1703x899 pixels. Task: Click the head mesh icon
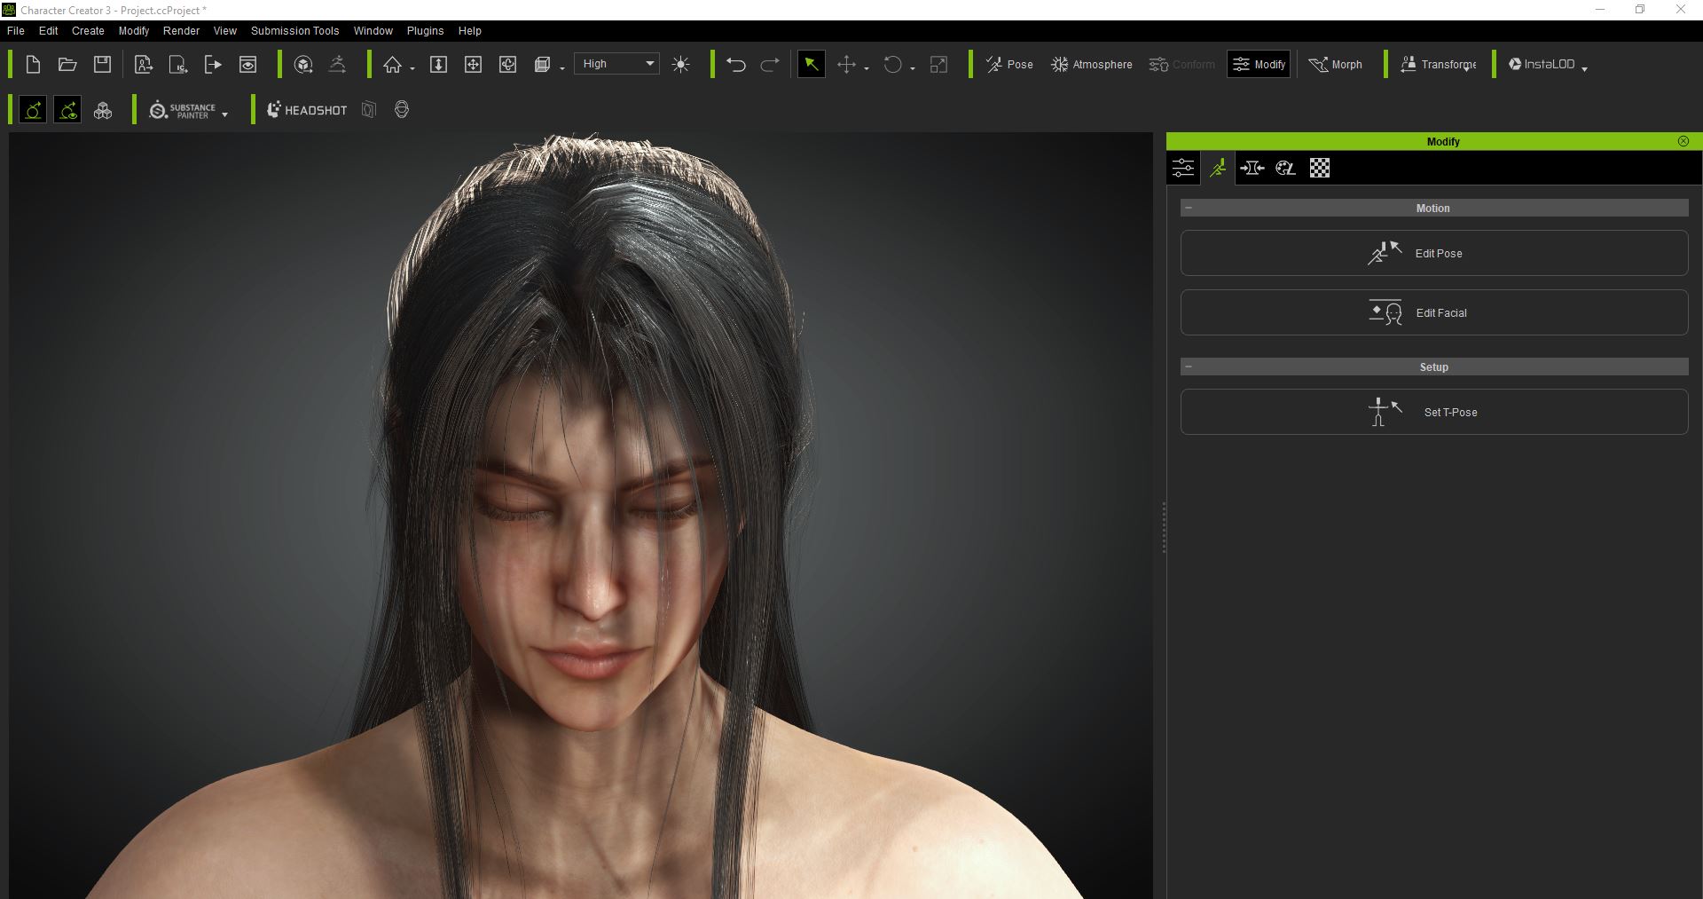[x=402, y=110]
